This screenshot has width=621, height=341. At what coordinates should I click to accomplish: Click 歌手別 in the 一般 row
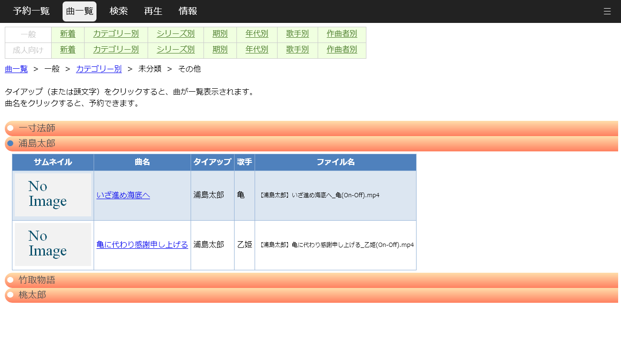pyautogui.click(x=298, y=34)
